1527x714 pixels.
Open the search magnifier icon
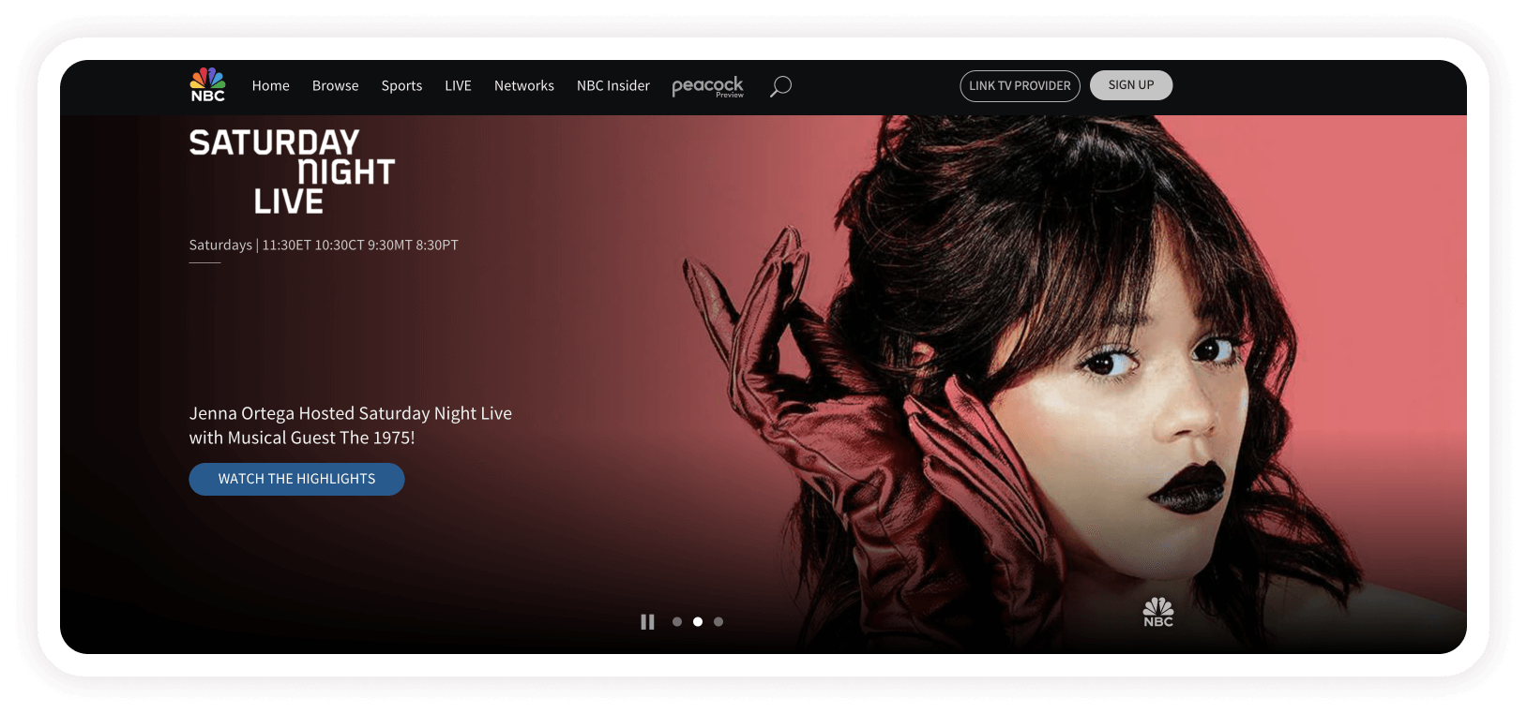780,86
